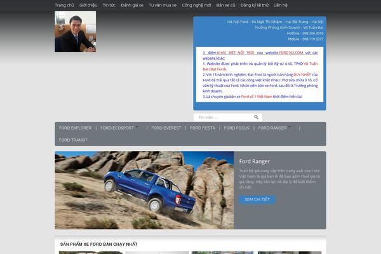Viewport: 381px width, 254px height.
Task: Click the Mobile number 098 119 3377
Action: point(312,39)
